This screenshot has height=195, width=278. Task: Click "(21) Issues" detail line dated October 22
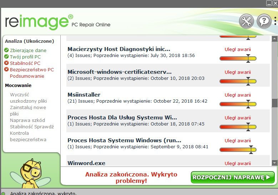tap(137, 101)
